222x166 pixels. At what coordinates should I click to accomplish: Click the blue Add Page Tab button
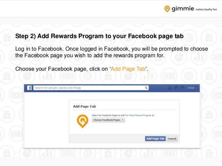155,139
